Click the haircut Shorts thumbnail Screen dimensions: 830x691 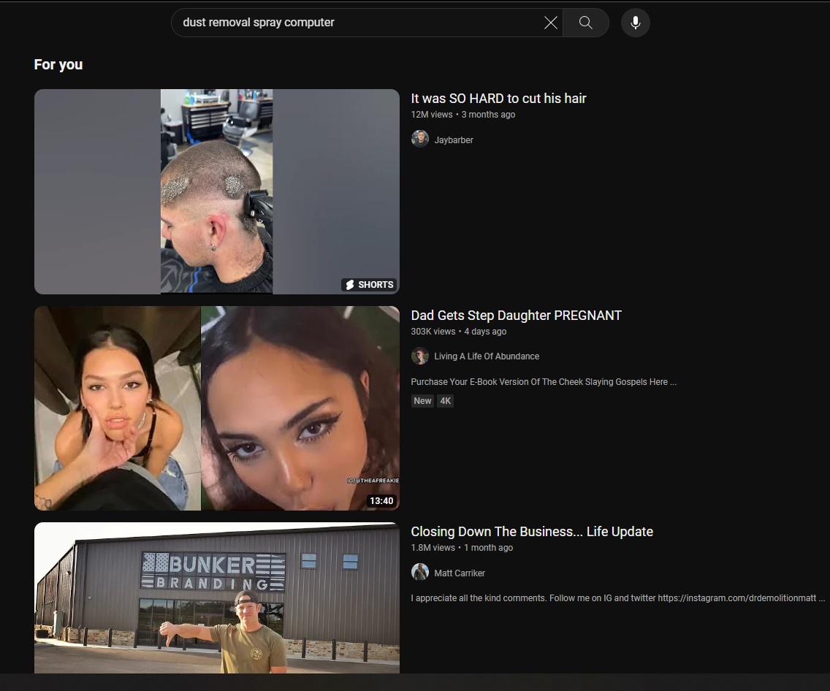(x=216, y=191)
